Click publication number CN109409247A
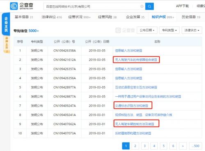The width and height of the screenshot is (205, 151). point(64,106)
